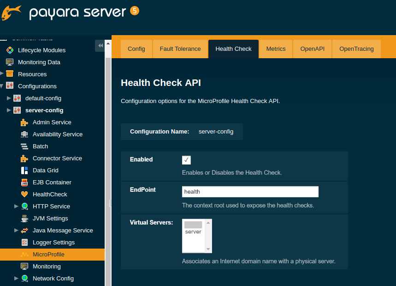Switch to the Fault Tolerance tab
The image size is (396, 286).
pos(180,49)
